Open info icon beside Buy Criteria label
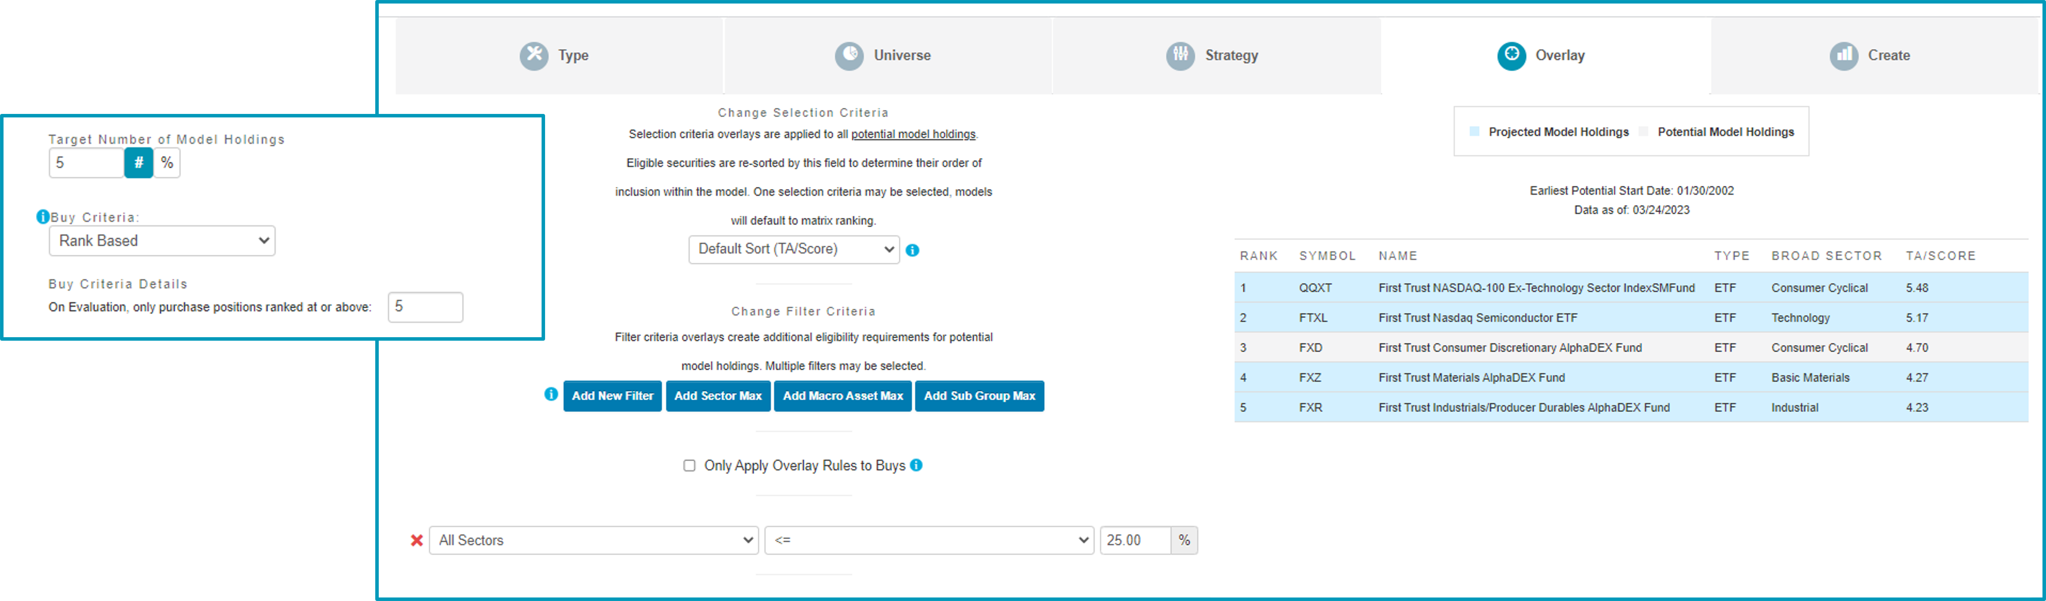The image size is (2046, 601). tap(43, 217)
